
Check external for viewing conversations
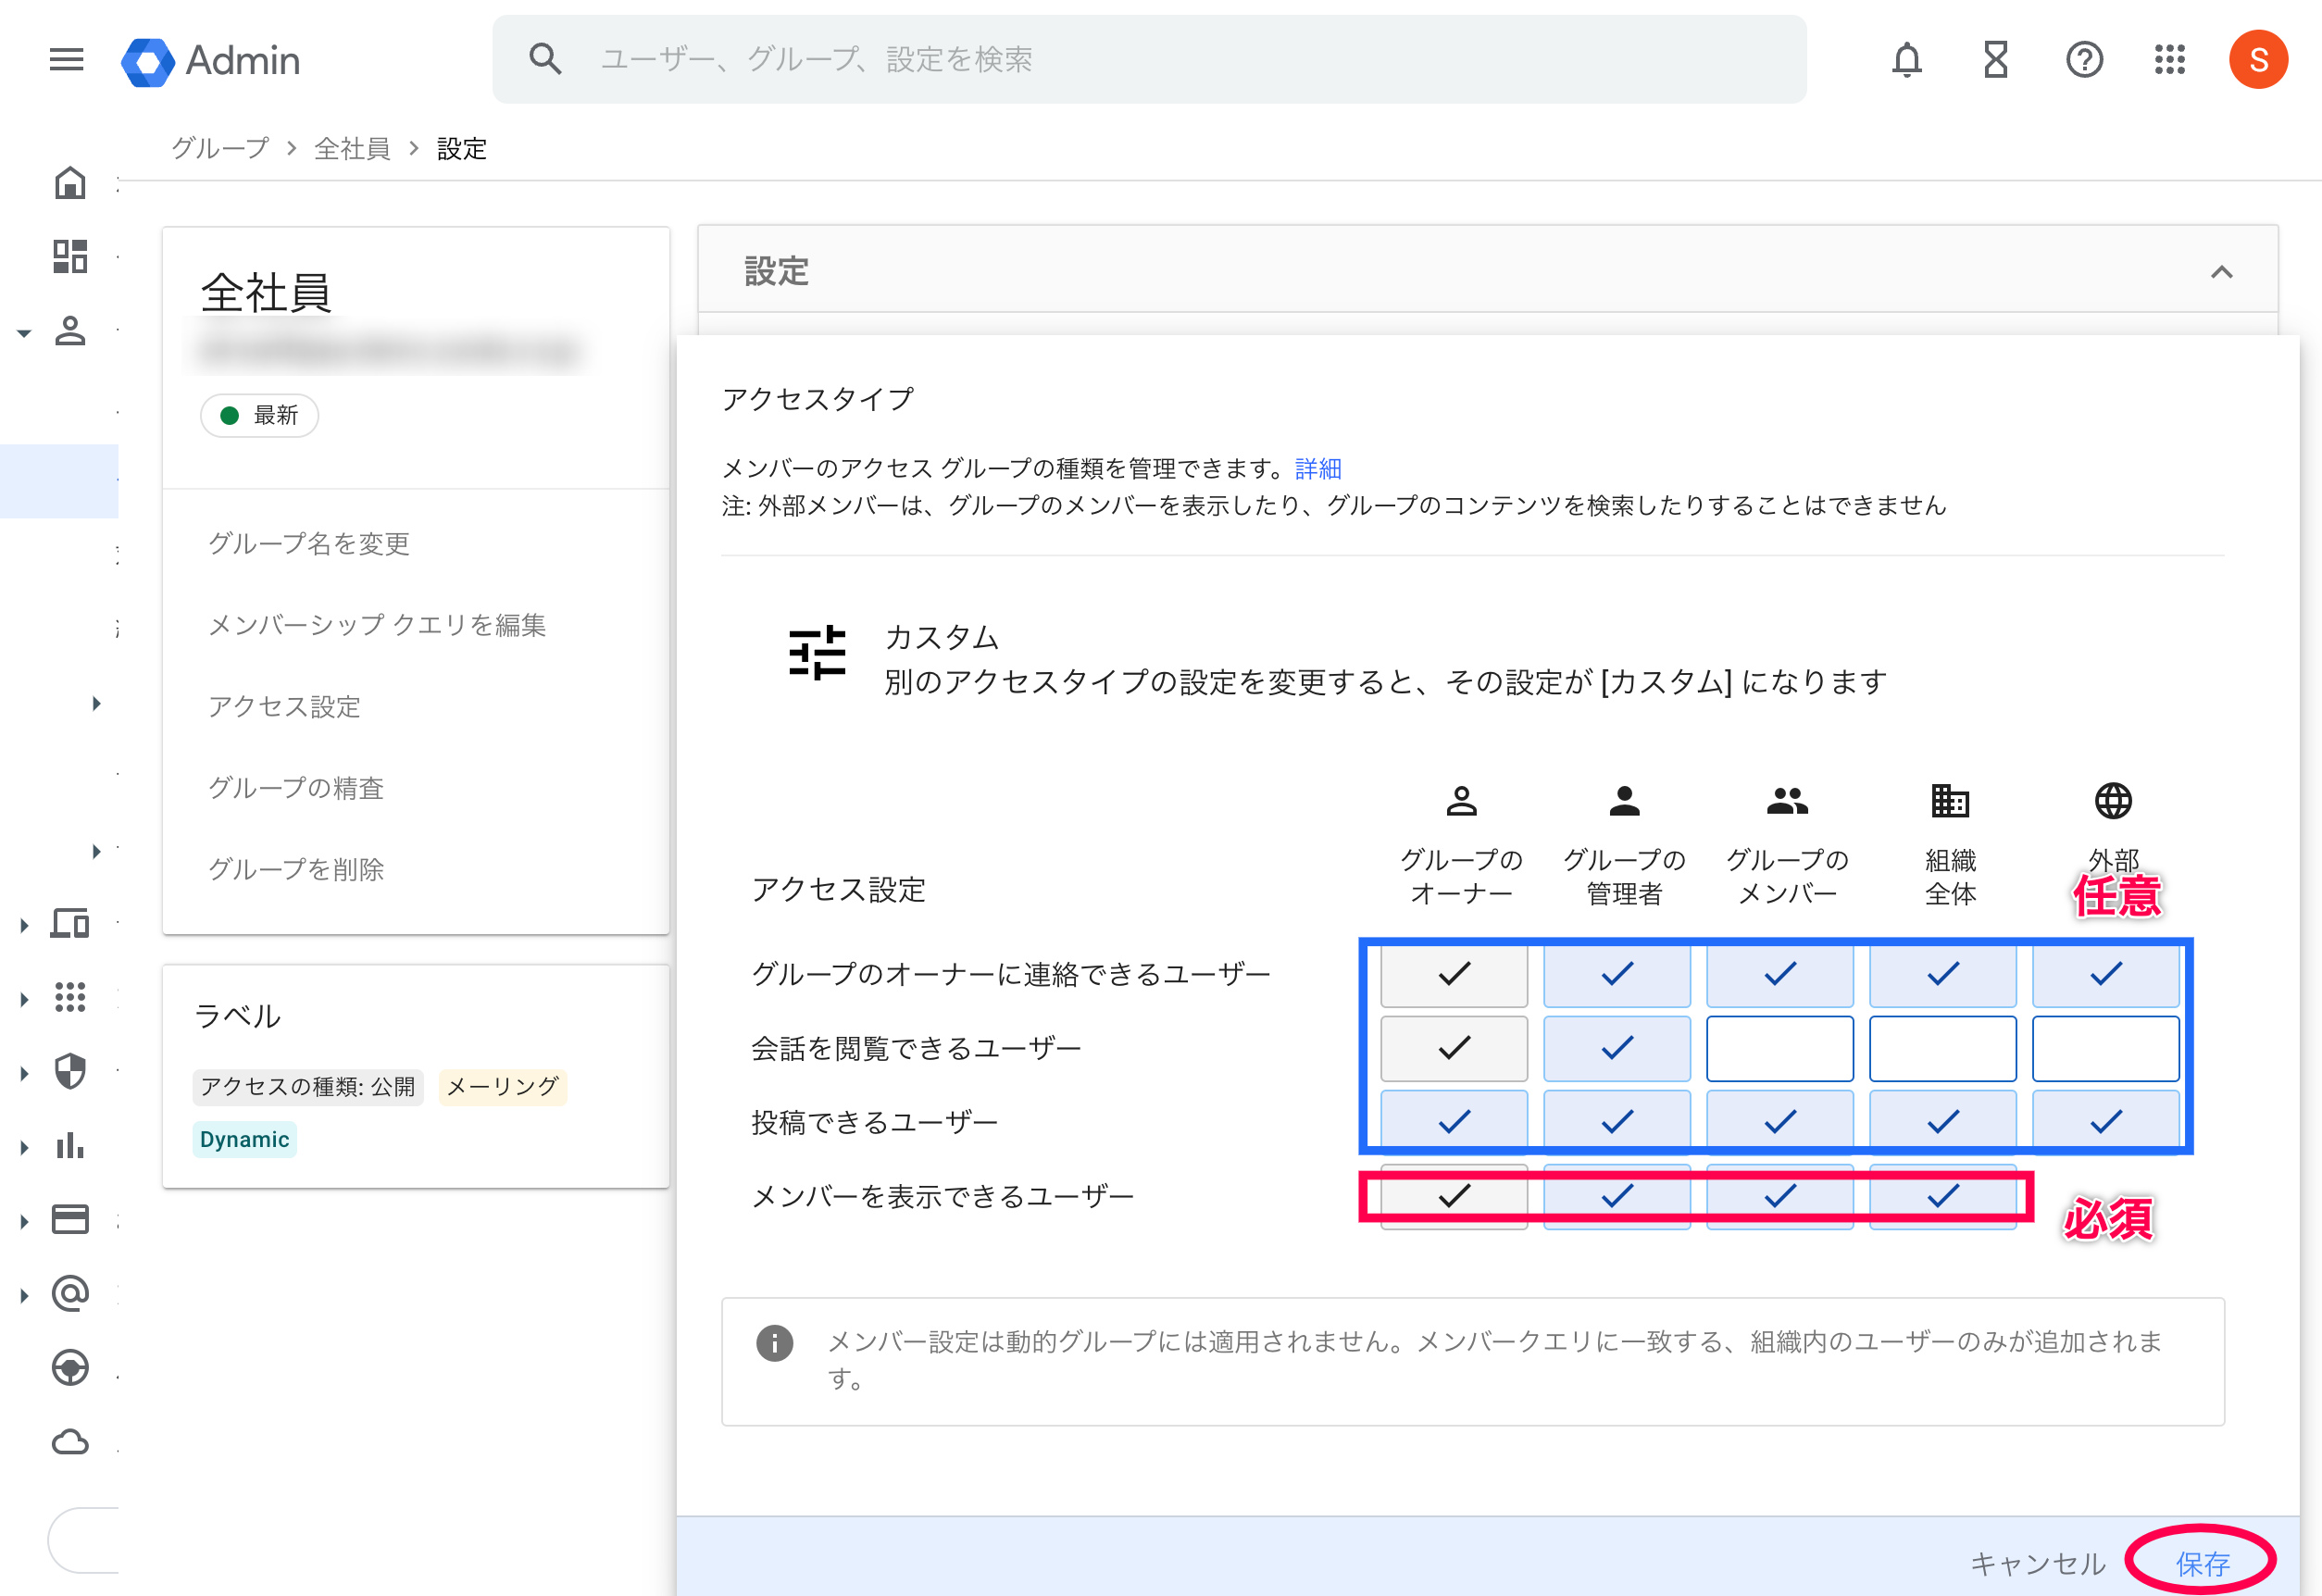(2105, 1048)
